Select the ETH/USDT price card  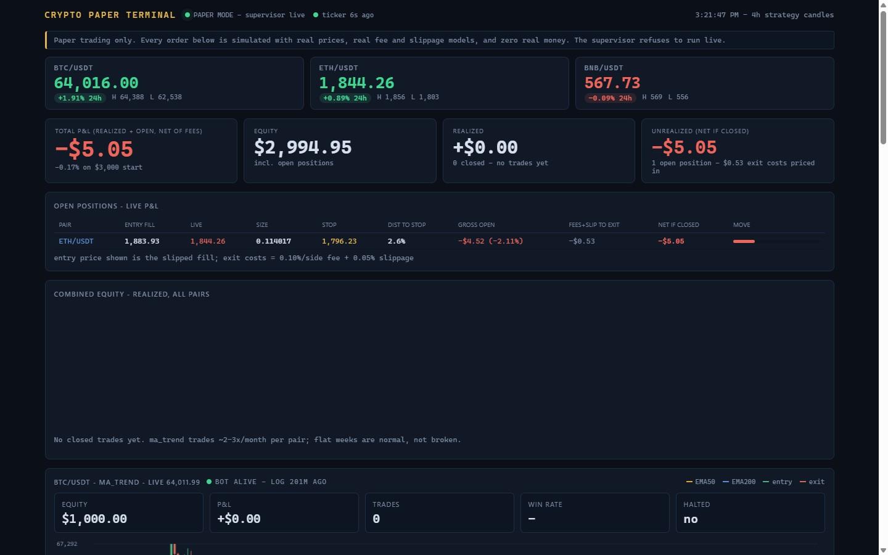pos(440,83)
